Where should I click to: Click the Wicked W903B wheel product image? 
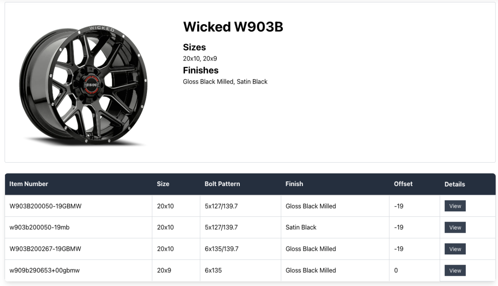83,85
